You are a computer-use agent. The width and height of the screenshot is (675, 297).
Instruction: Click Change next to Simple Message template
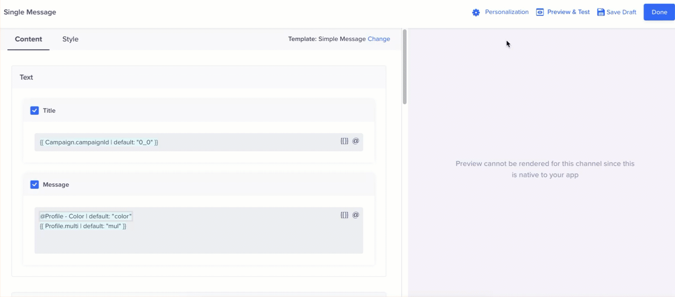tap(379, 39)
